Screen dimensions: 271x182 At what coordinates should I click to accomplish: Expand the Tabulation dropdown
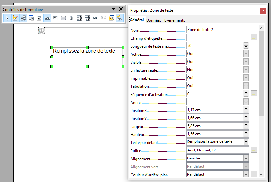(246, 86)
